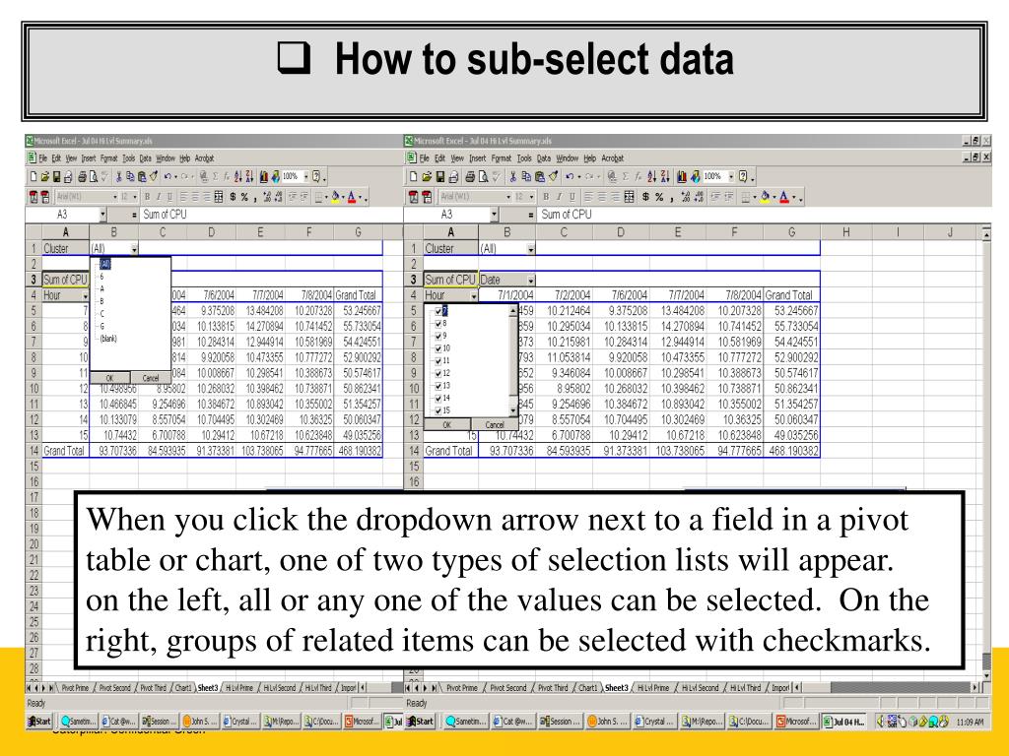Viewport: 1009px width, 756px height.
Task: Open Format menu in right Excel window
Action: point(502,158)
